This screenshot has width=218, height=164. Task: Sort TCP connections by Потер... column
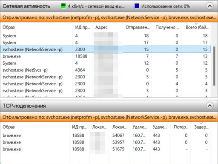pos(181,127)
